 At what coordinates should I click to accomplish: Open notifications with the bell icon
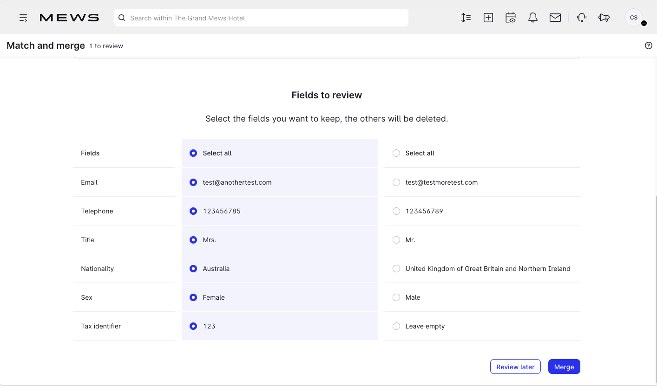tap(532, 17)
